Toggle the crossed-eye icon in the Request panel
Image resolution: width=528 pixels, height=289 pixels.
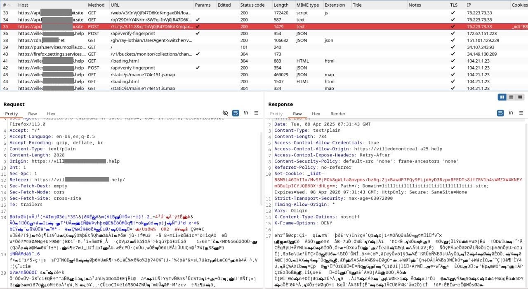click(225, 113)
